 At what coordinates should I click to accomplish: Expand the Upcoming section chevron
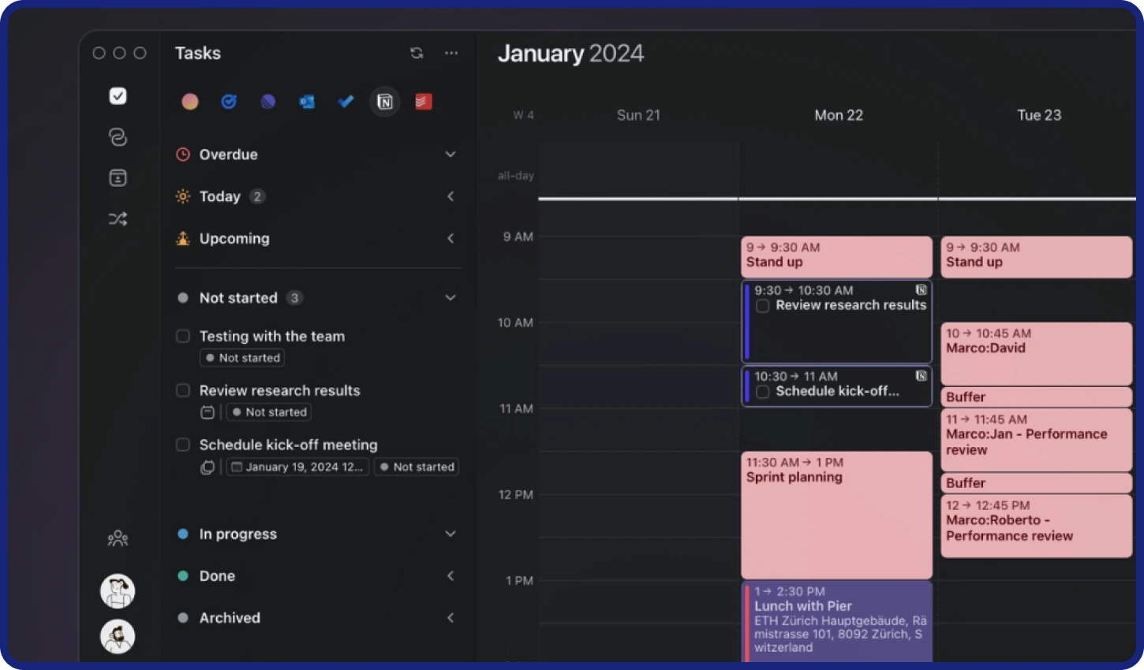coord(450,238)
